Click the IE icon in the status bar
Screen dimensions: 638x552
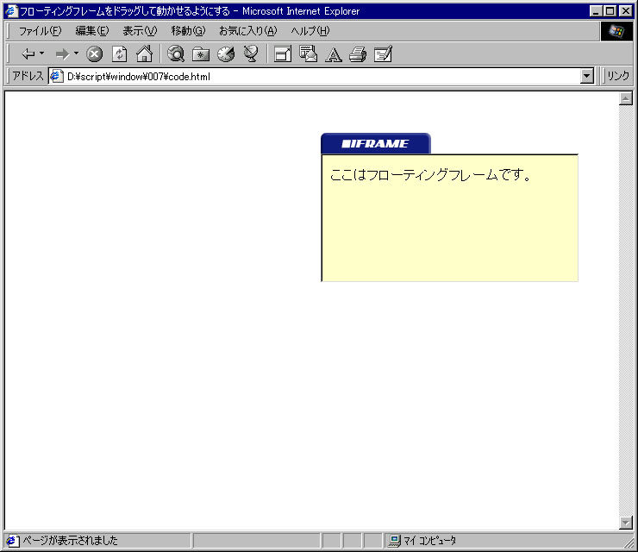coord(12,541)
